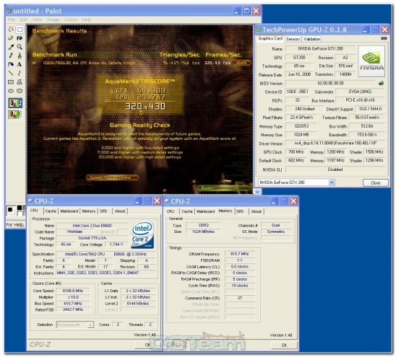Click the More button beside frames per second
This screenshot has height=357, width=396.
click(x=242, y=63)
